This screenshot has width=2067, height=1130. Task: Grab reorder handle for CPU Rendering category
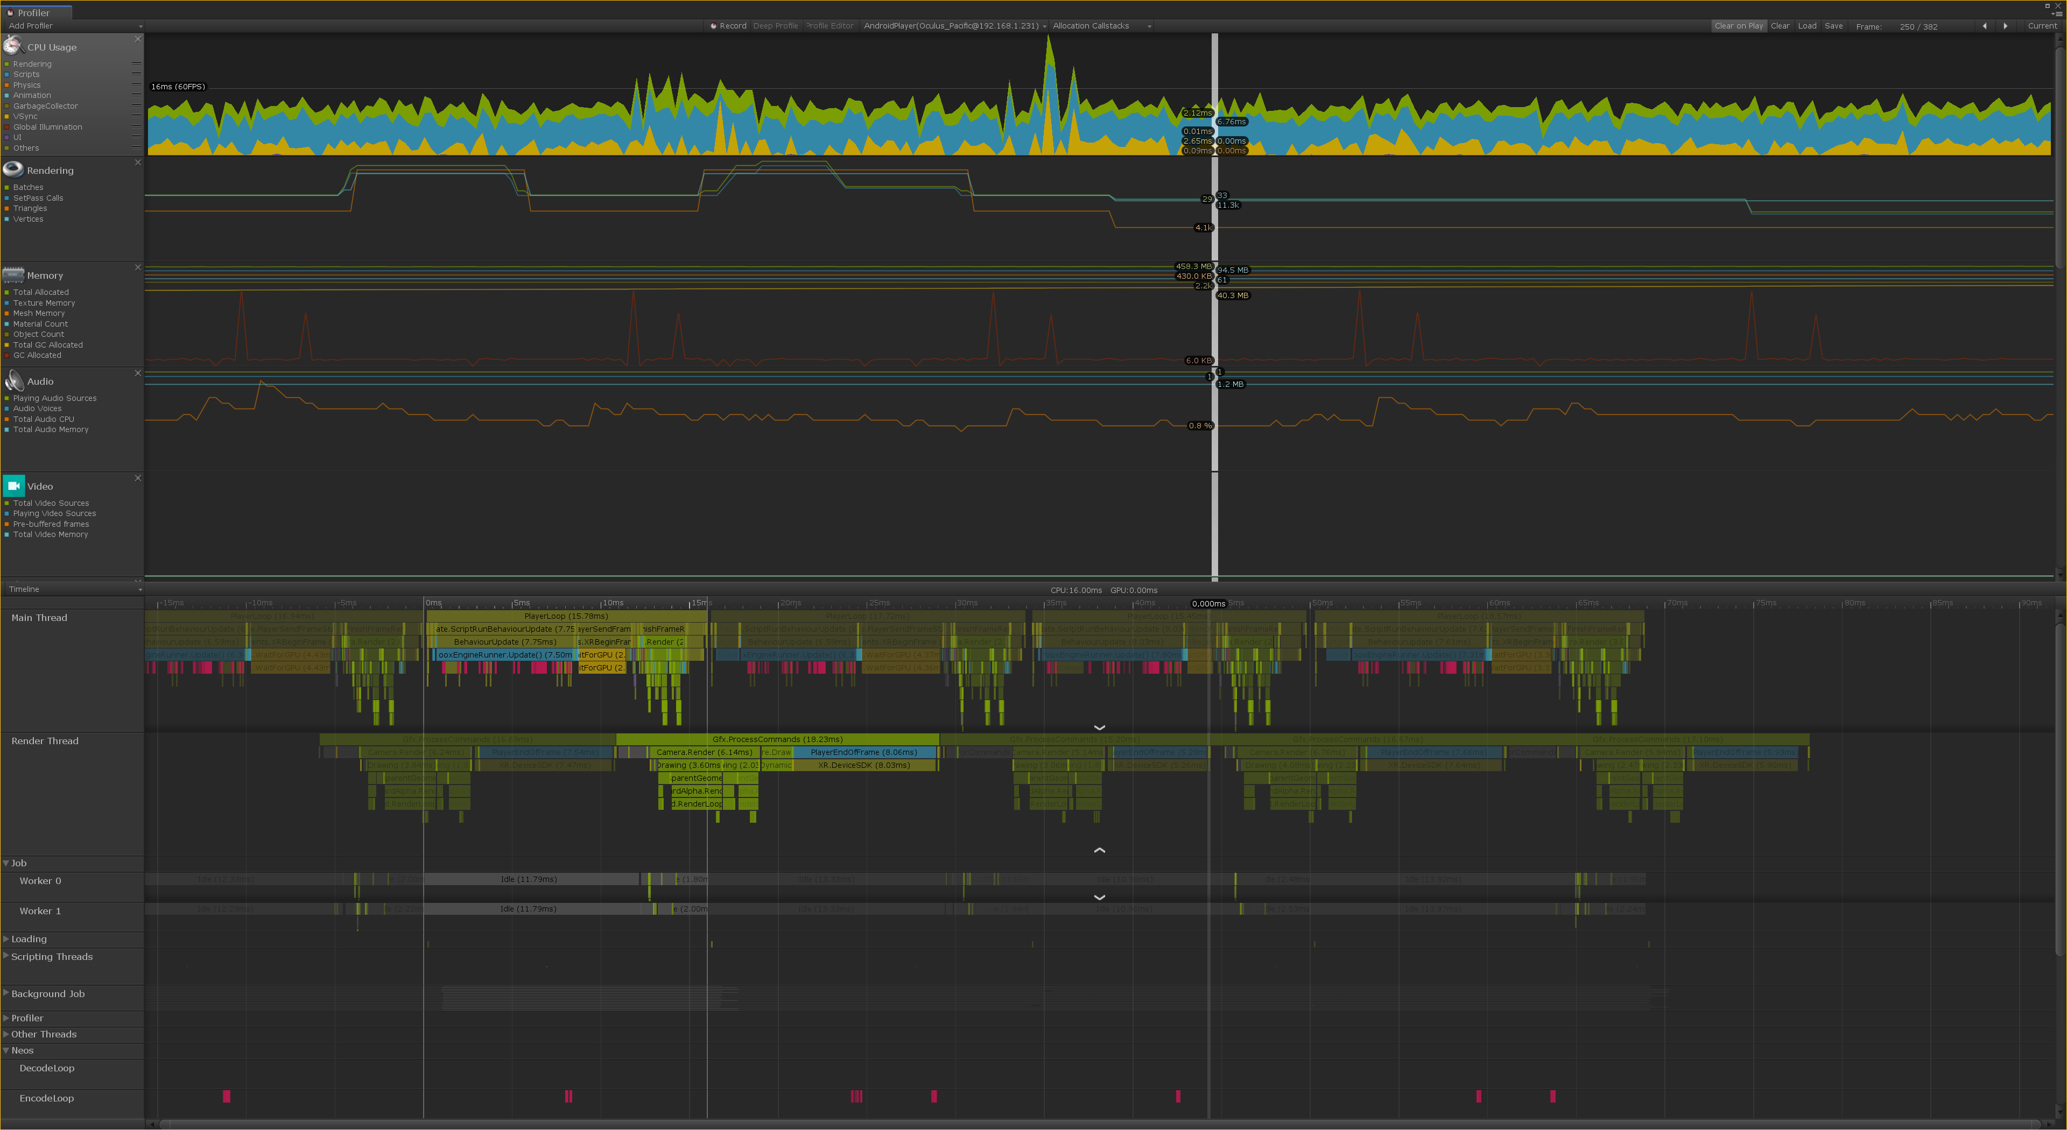(x=136, y=63)
